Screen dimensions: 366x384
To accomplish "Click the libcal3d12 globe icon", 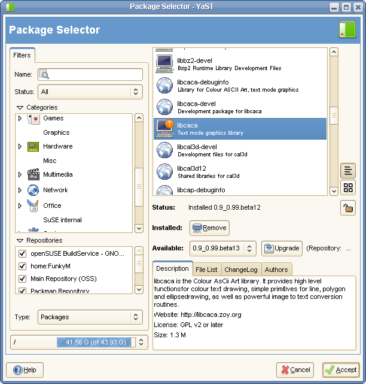I will [x=165, y=172].
